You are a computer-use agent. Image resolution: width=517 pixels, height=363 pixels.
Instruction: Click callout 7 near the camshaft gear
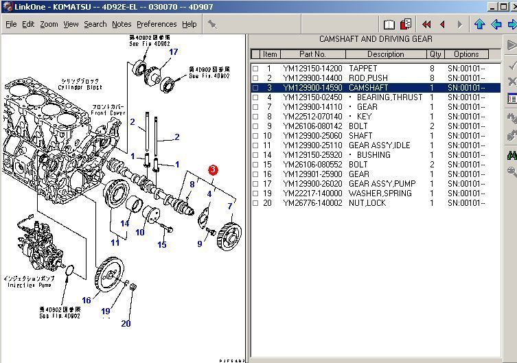(x=230, y=207)
